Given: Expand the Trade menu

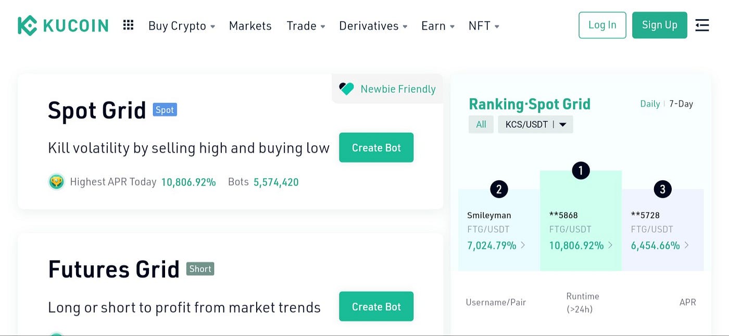Looking at the screenshot, I should pos(306,26).
